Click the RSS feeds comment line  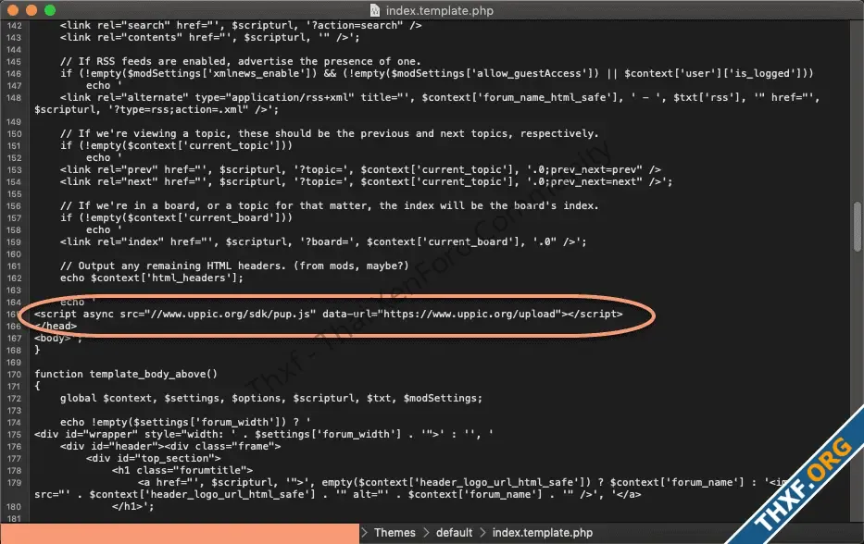tap(240, 61)
